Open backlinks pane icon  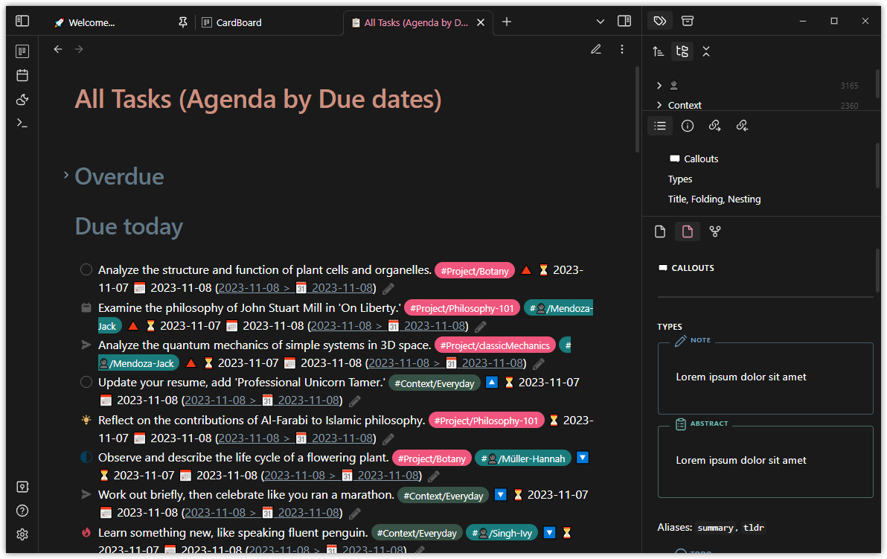pos(742,126)
